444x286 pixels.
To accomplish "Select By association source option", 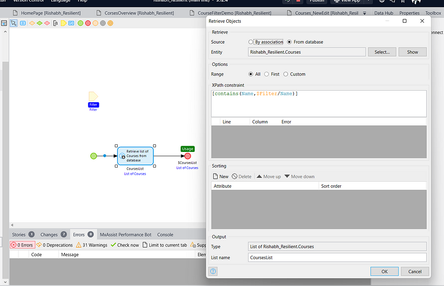I will pos(265,42).
